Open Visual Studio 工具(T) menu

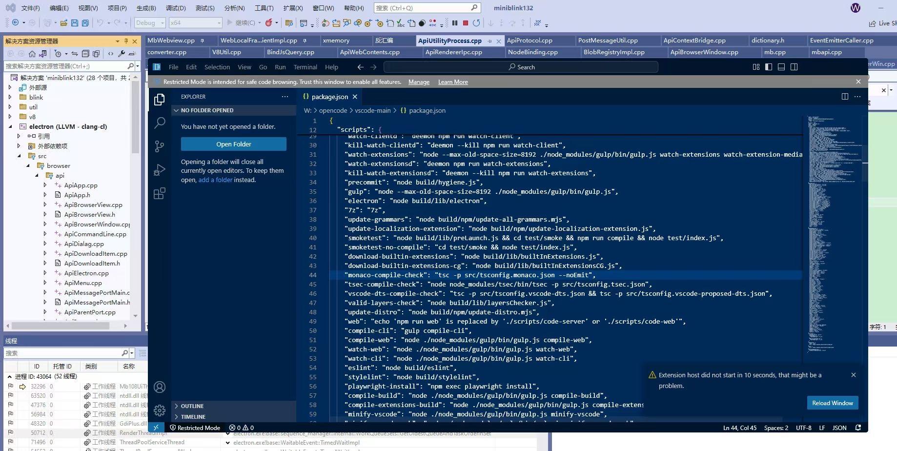(264, 8)
